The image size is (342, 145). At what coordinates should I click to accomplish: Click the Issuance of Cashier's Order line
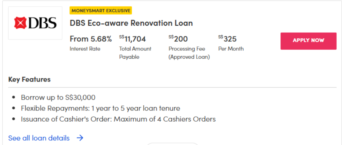(x=118, y=119)
